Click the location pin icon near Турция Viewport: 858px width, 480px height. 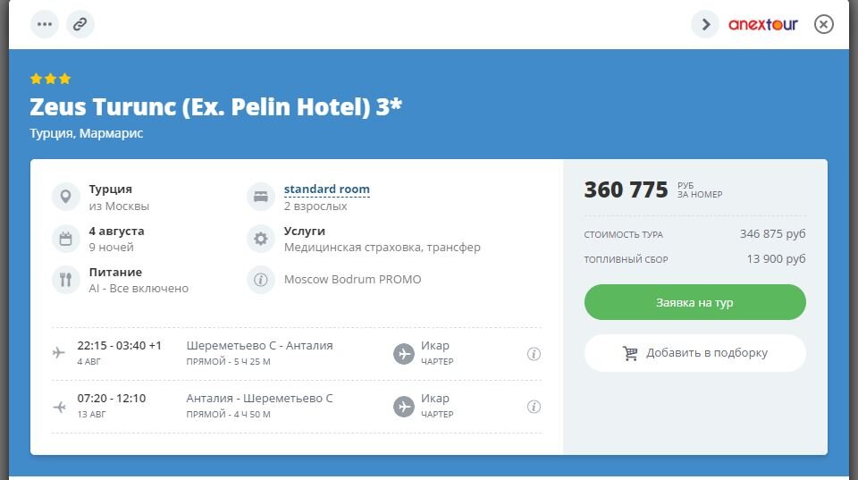point(65,196)
